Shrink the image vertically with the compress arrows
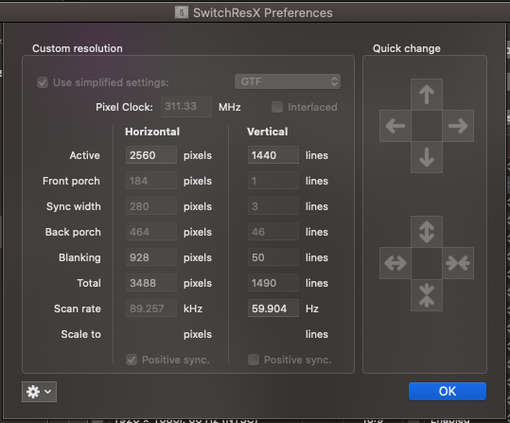The height and width of the screenshot is (423, 510). click(x=427, y=295)
